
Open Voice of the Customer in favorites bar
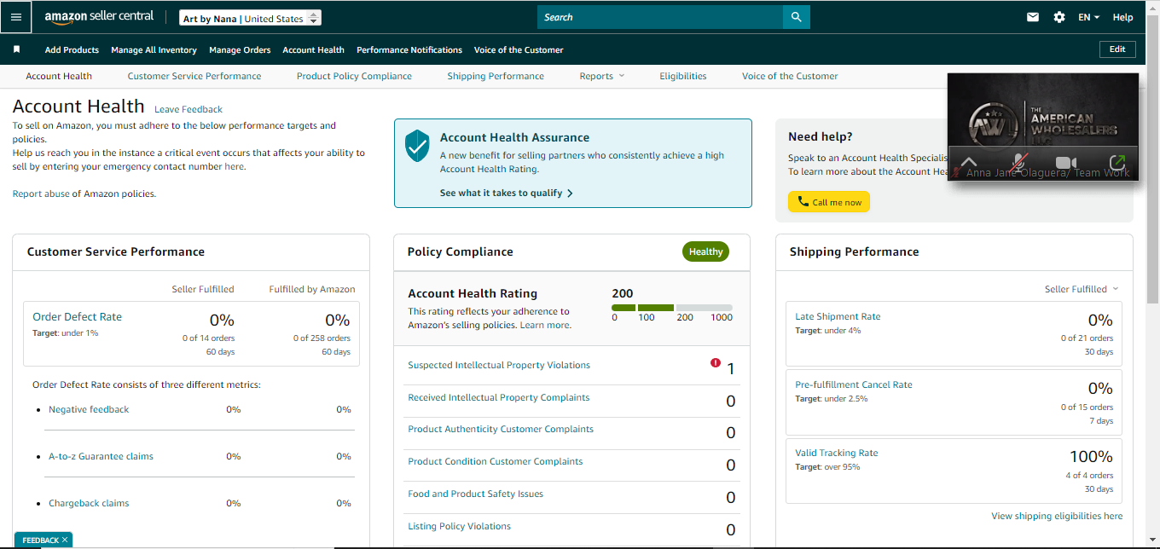click(519, 50)
